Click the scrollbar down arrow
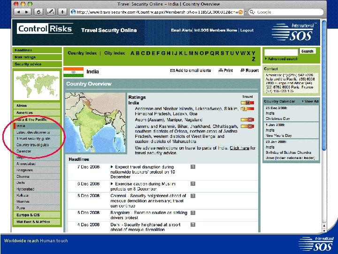The height and width of the screenshot is (254, 338). click(x=324, y=230)
